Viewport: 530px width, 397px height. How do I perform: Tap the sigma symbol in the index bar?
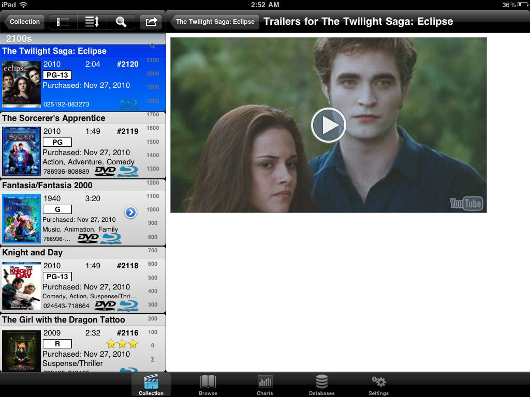[x=153, y=359]
